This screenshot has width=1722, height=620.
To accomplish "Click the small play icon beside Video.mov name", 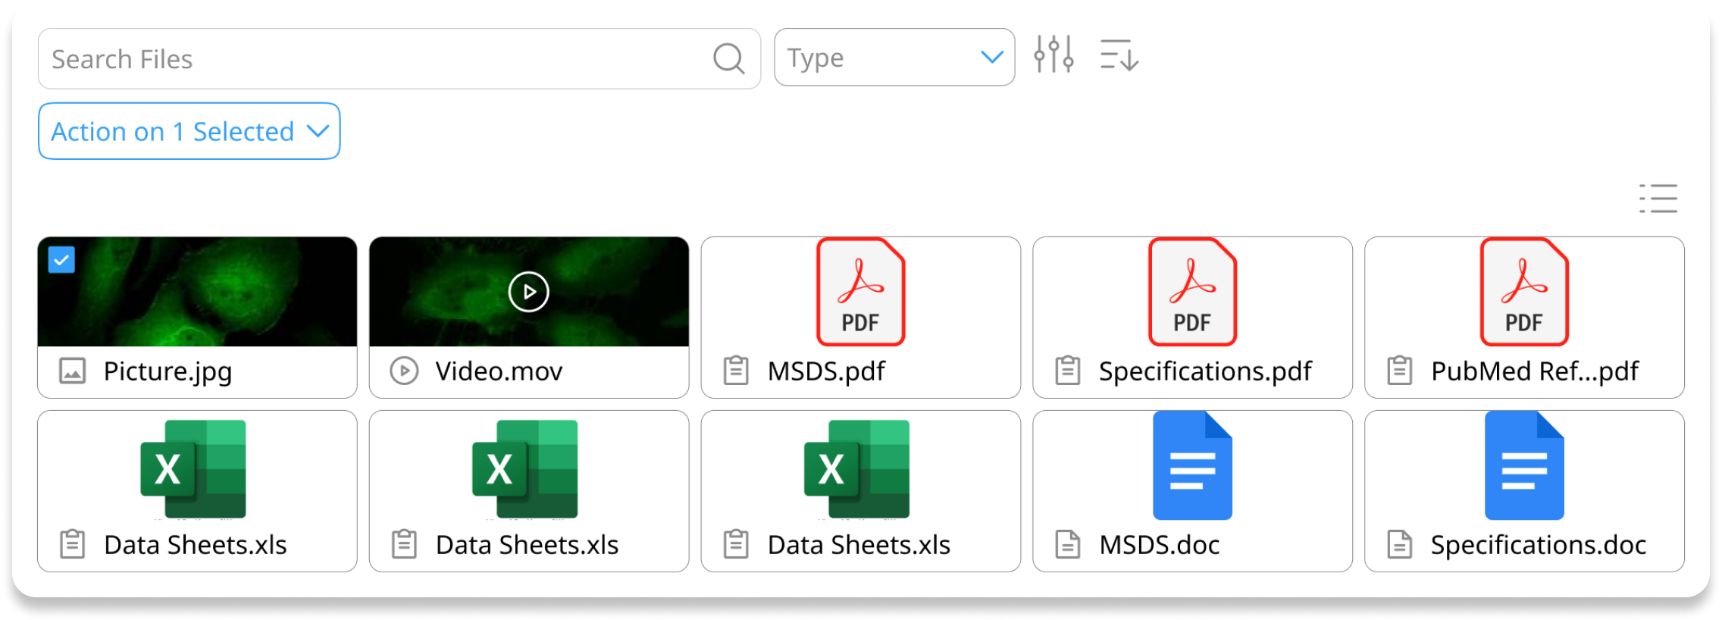I will (x=404, y=371).
